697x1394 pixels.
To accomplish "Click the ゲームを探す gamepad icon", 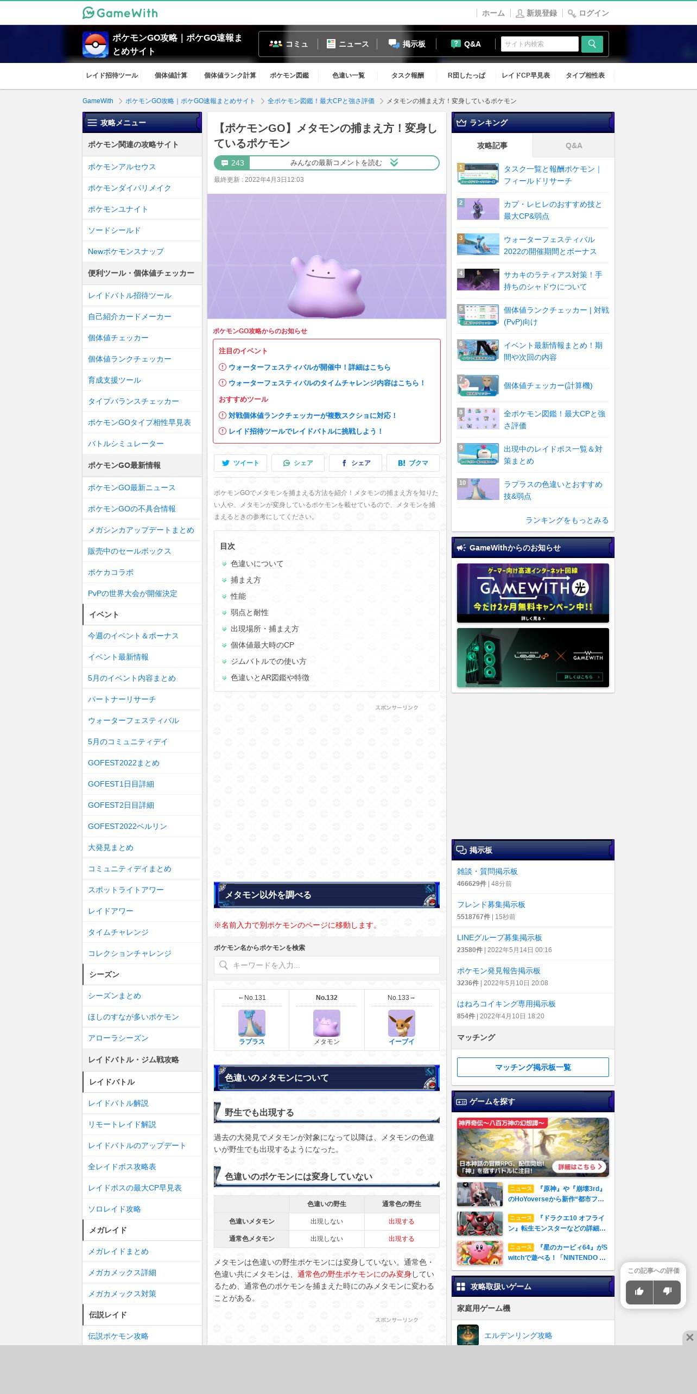I will pyautogui.click(x=461, y=1101).
